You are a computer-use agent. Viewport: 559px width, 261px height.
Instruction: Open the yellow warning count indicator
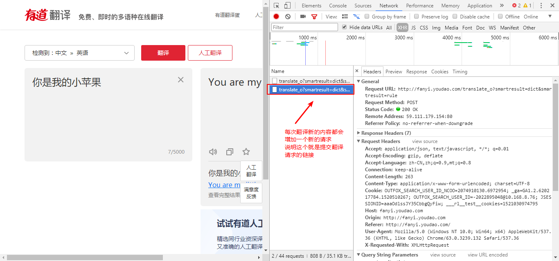coord(527,5)
